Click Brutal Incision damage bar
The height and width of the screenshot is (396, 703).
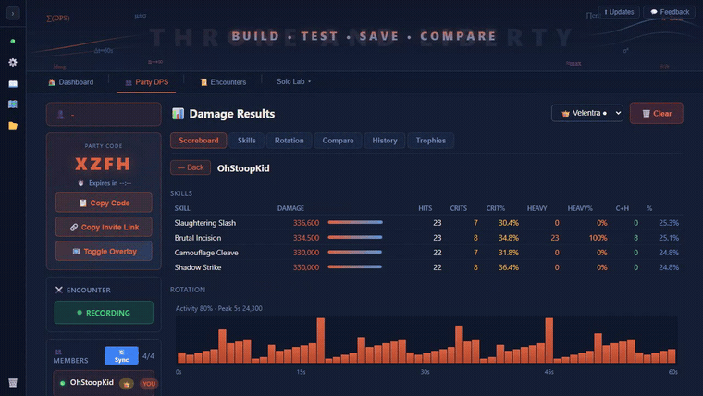tap(355, 237)
